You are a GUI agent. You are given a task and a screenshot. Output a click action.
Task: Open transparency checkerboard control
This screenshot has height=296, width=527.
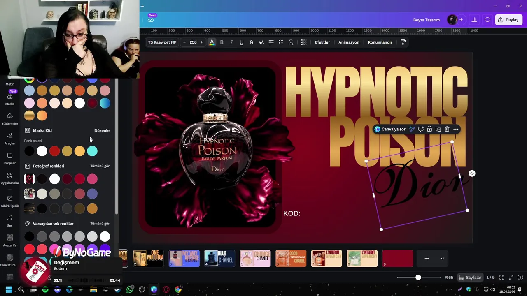pos(304,42)
